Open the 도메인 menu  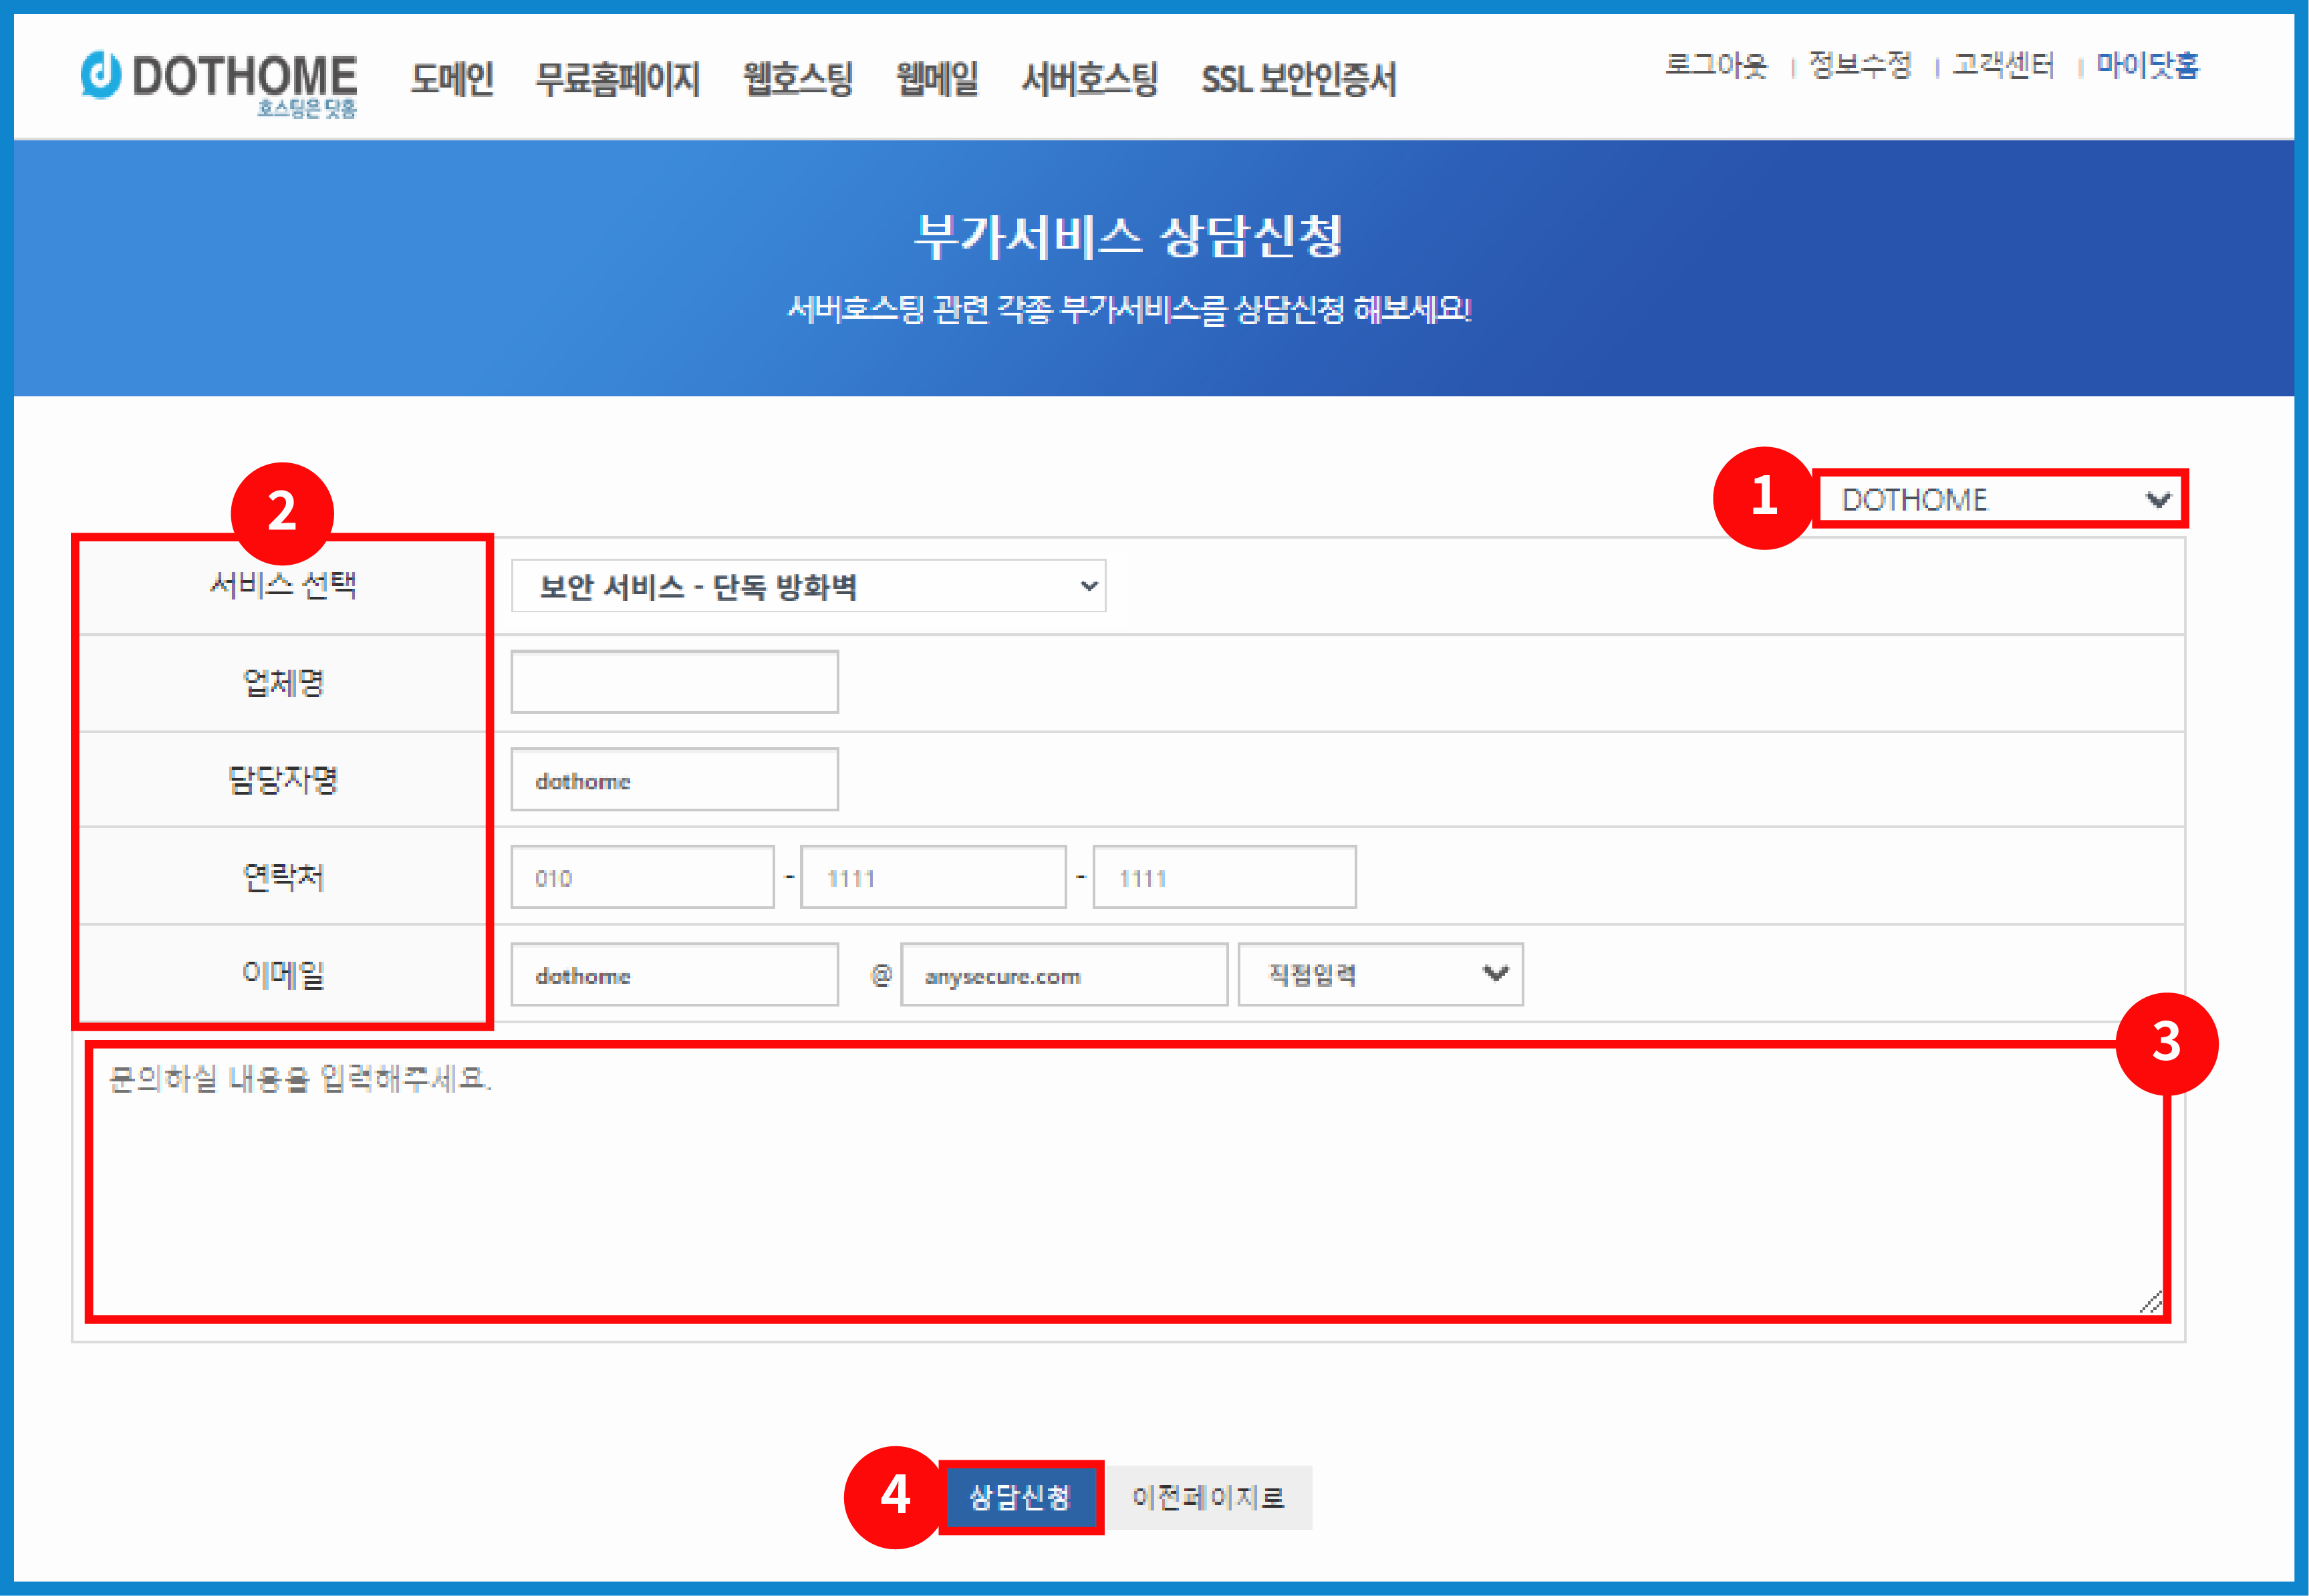pos(452,78)
